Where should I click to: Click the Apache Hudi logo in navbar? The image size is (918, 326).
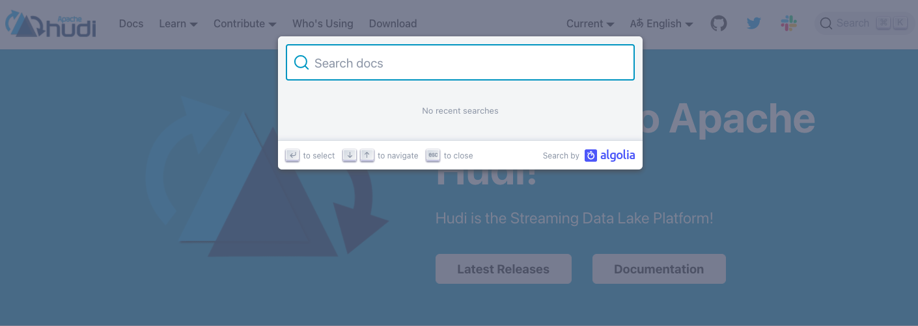point(51,23)
